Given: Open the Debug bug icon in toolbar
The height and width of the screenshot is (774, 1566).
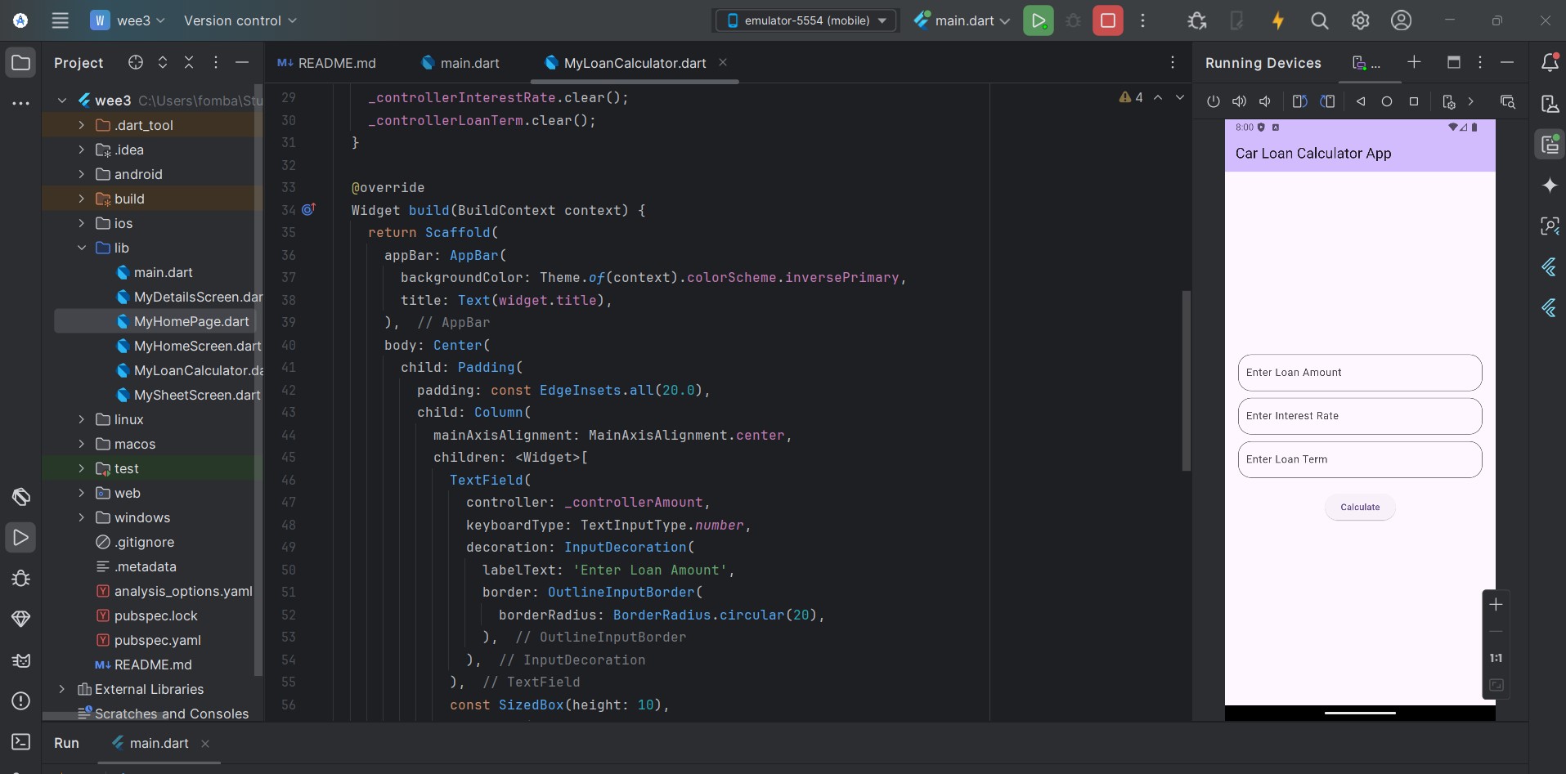Looking at the screenshot, I should 1196,20.
